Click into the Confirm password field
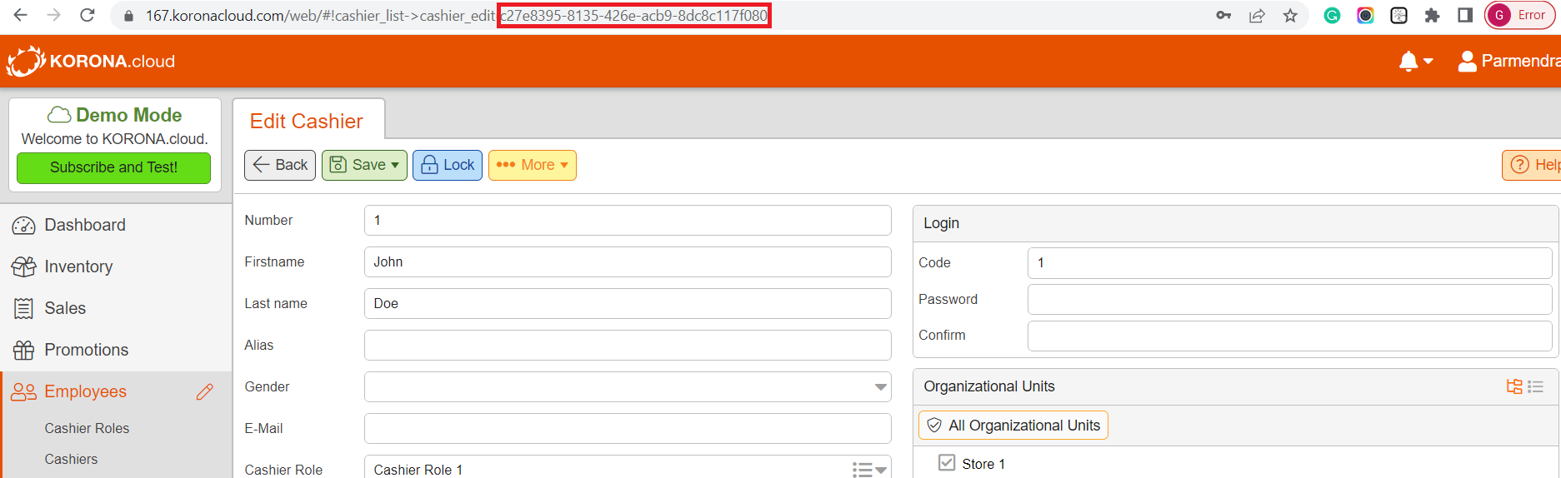This screenshot has height=478, width=1561. pos(1289,336)
